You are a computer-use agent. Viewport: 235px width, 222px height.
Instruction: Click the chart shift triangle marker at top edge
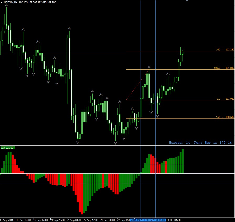coord(187,1)
